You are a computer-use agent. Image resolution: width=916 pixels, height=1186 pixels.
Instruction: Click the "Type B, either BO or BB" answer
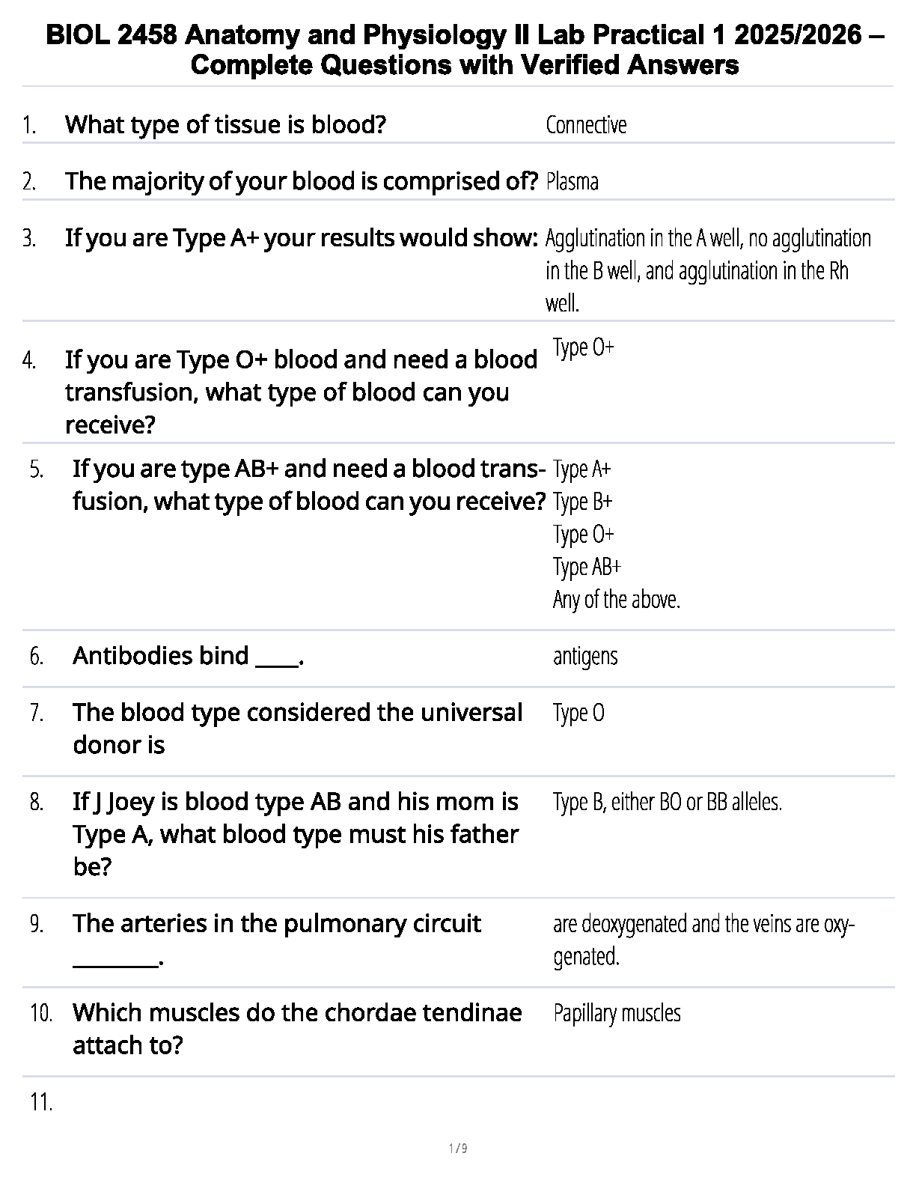point(667,803)
